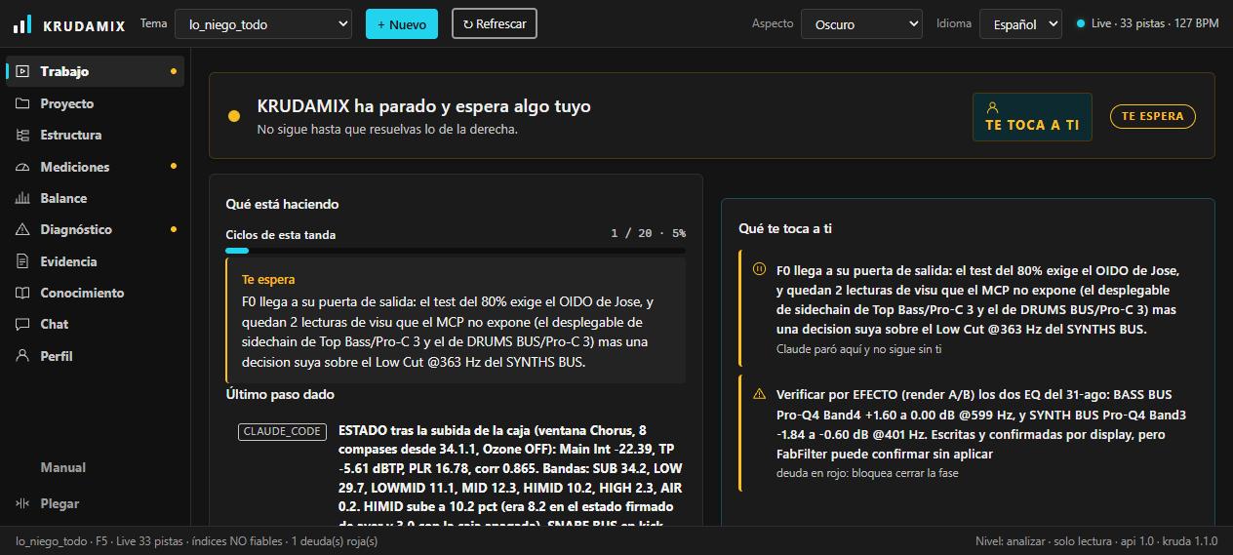
Task: Open the Idioma dropdown set to Español
Action: point(1020,23)
